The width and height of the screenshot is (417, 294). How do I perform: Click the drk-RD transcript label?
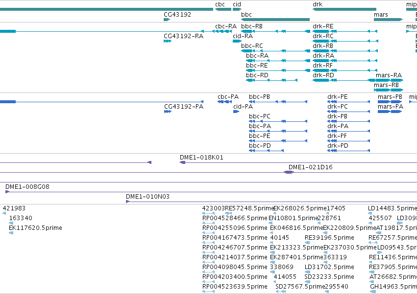(x=323, y=75)
